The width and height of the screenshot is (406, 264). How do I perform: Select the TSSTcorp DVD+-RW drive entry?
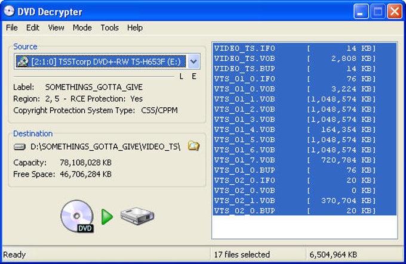tap(101, 62)
